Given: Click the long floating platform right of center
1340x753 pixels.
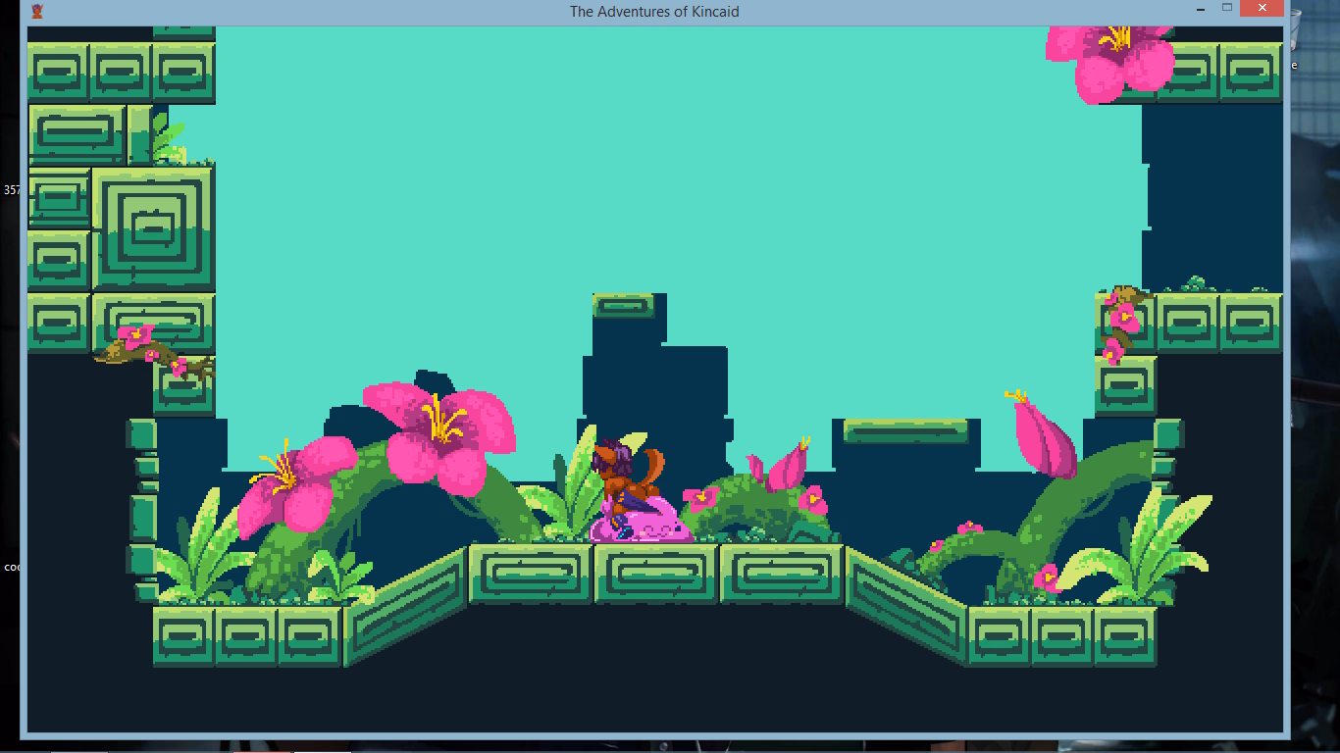Looking at the screenshot, I should [x=906, y=430].
